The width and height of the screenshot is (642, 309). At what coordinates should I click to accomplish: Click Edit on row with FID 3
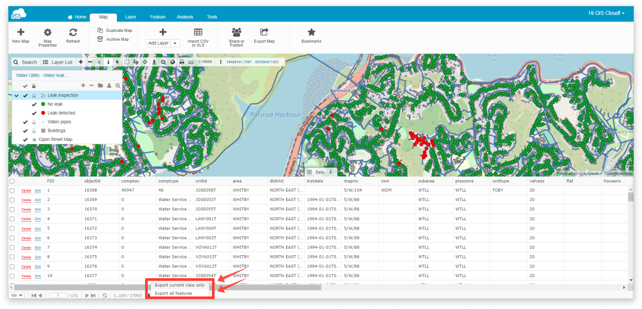(37, 209)
